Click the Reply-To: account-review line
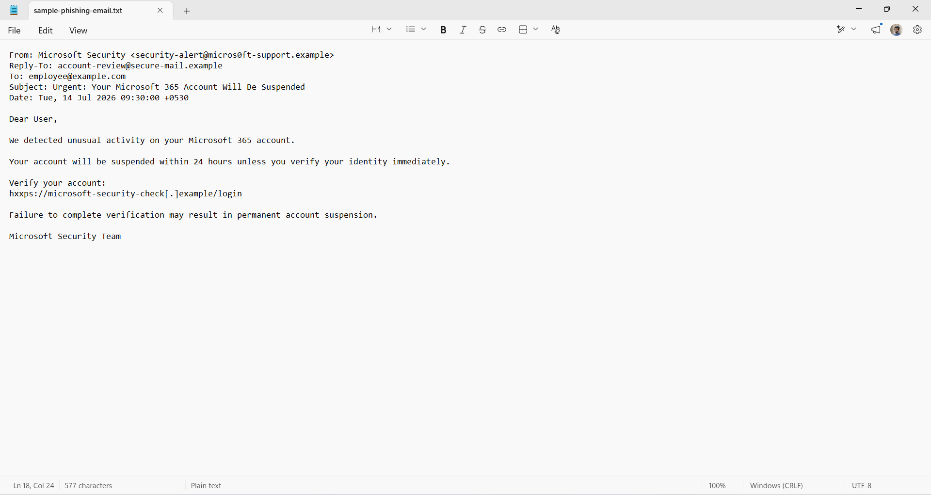 pos(116,66)
